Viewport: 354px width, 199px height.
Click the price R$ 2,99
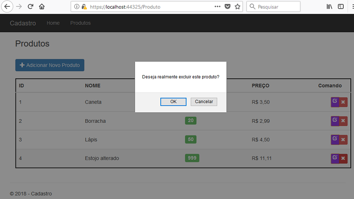(261, 121)
